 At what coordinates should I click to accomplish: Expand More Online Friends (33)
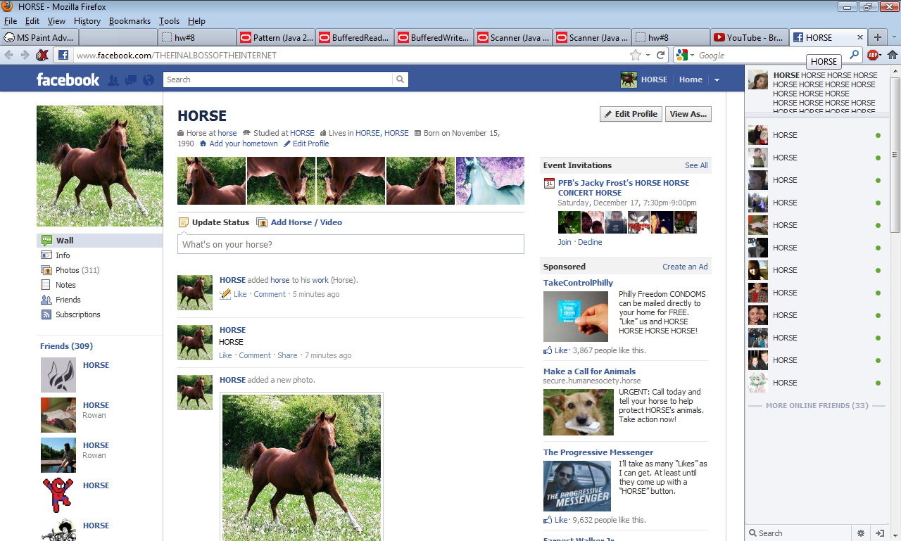click(817, 406)
